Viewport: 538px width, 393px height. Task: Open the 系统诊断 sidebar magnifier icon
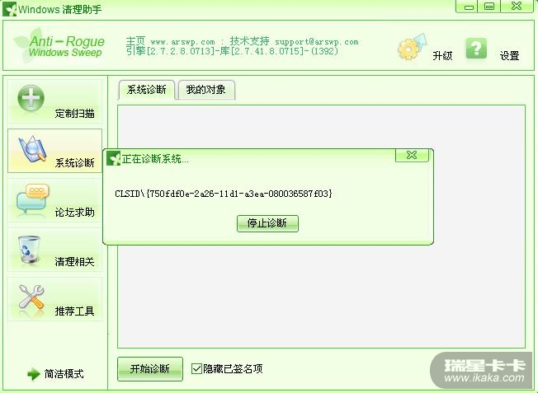33,148
